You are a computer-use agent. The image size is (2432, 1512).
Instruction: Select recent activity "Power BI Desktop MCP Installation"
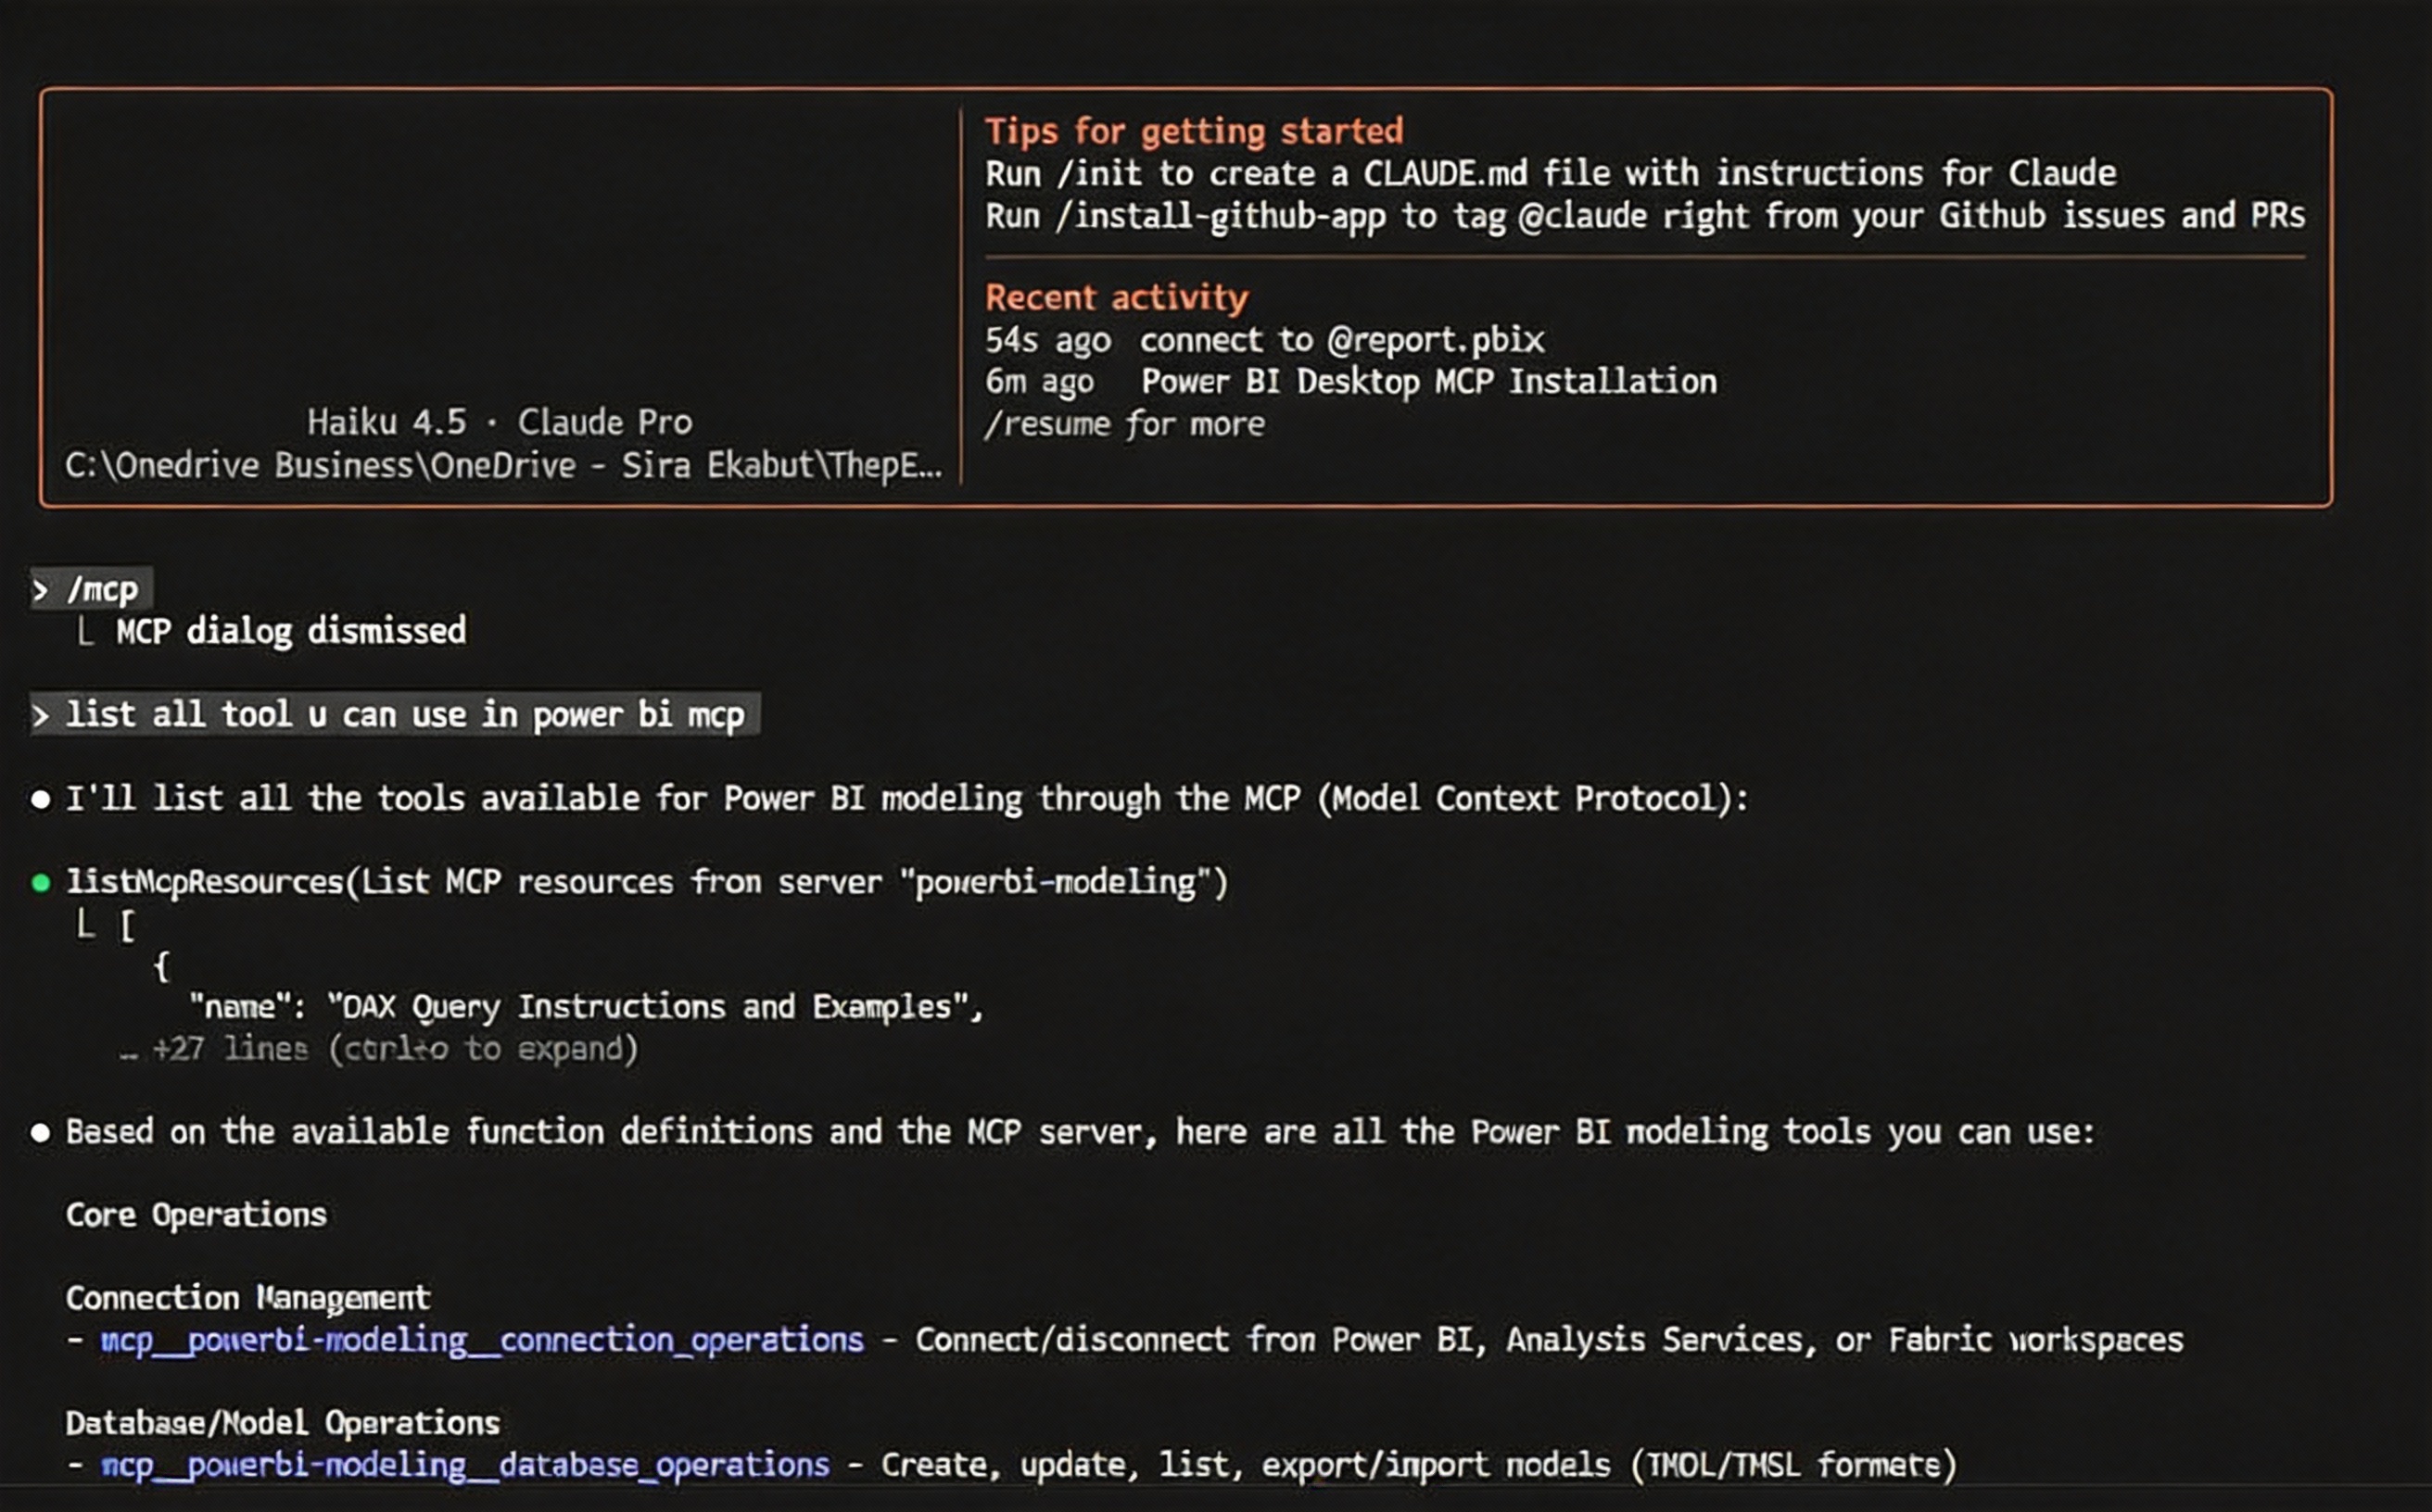[1428, 382]
